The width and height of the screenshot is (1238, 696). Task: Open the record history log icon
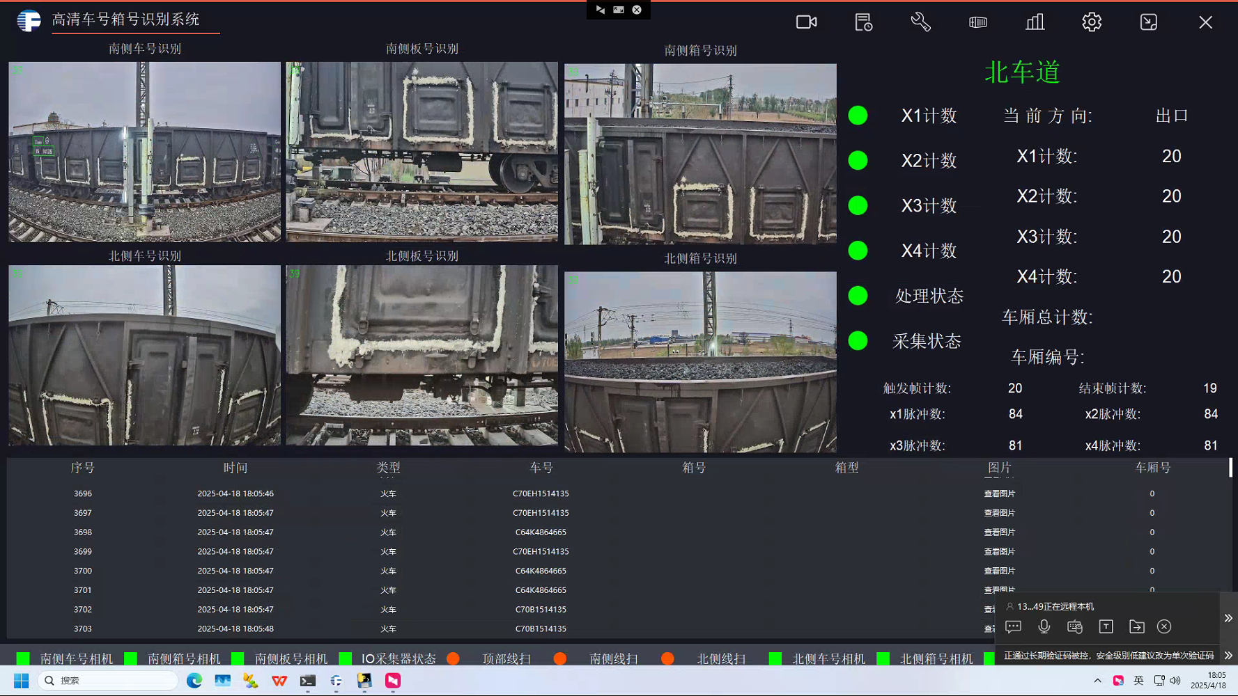[863, 22]
